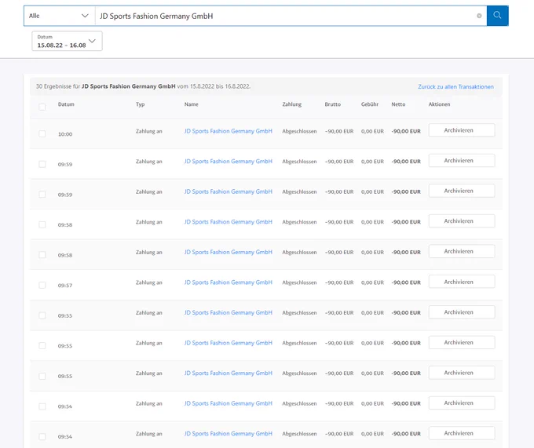Viewport: 534px width, 448px height.
Task: Sort by the Datum column header
Action: coord(66,104)
